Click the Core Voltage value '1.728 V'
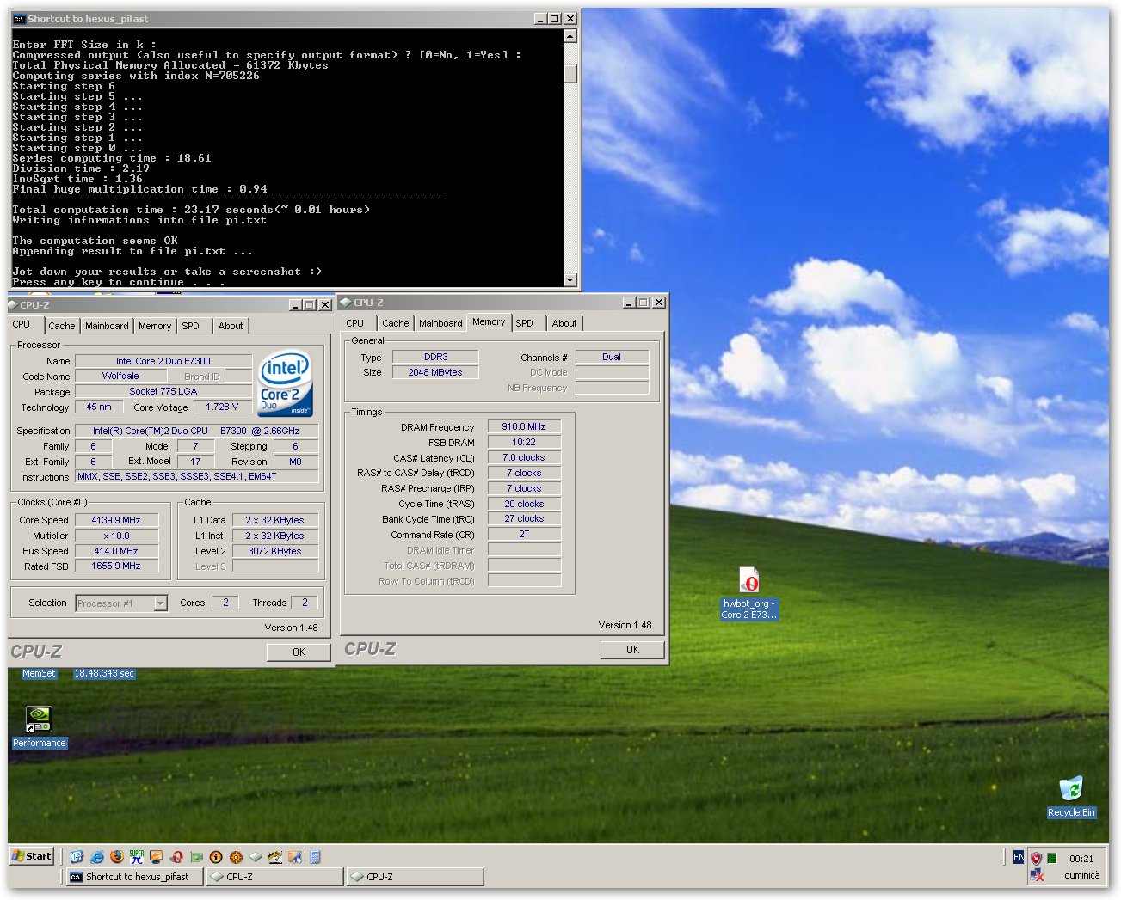This screenshot has width=1121, height=900. click(222, 407)
